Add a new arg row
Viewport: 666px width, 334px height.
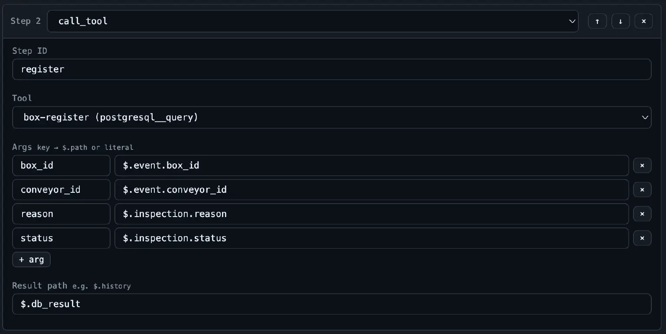tap(31, 259)
